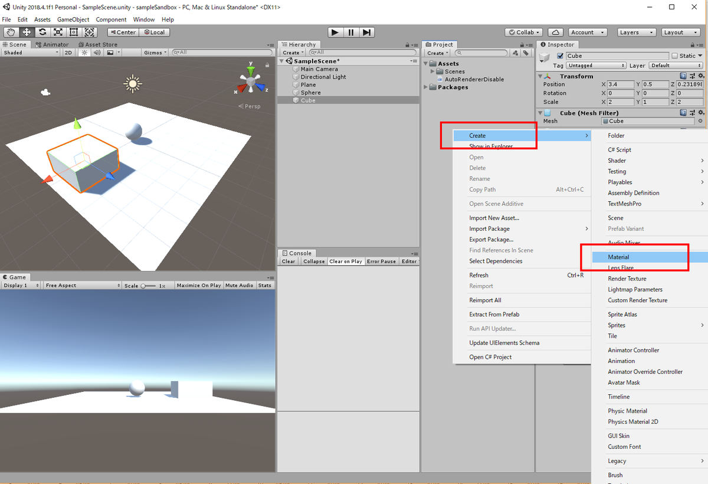Click the Console Editor button

click(409, 261)
